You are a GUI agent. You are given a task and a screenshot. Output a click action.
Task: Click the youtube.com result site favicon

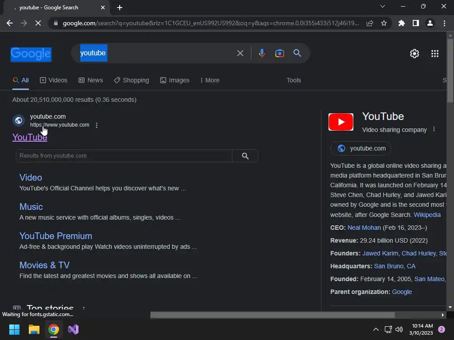(19, 120)
